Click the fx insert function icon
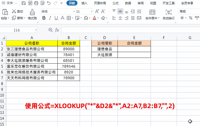Viewport: 200px width, 126px height. pyautogui.click(x=57, y=30)
